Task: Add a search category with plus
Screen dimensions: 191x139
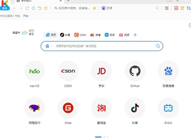Action: pos(135,35)
